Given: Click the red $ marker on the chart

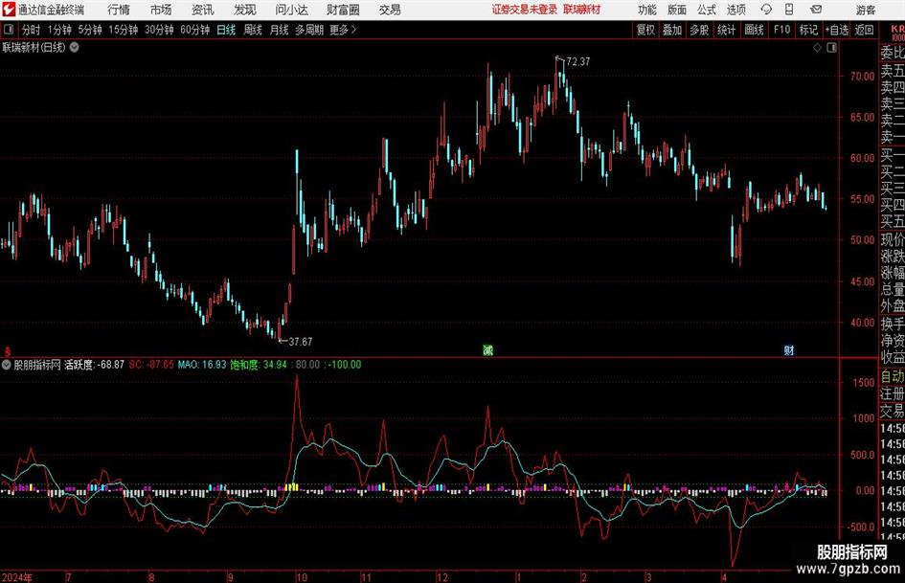Looking at the screenshot, I should pos(8,350).
